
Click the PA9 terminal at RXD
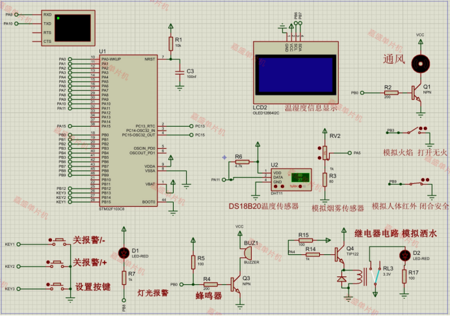click(16, 14)
